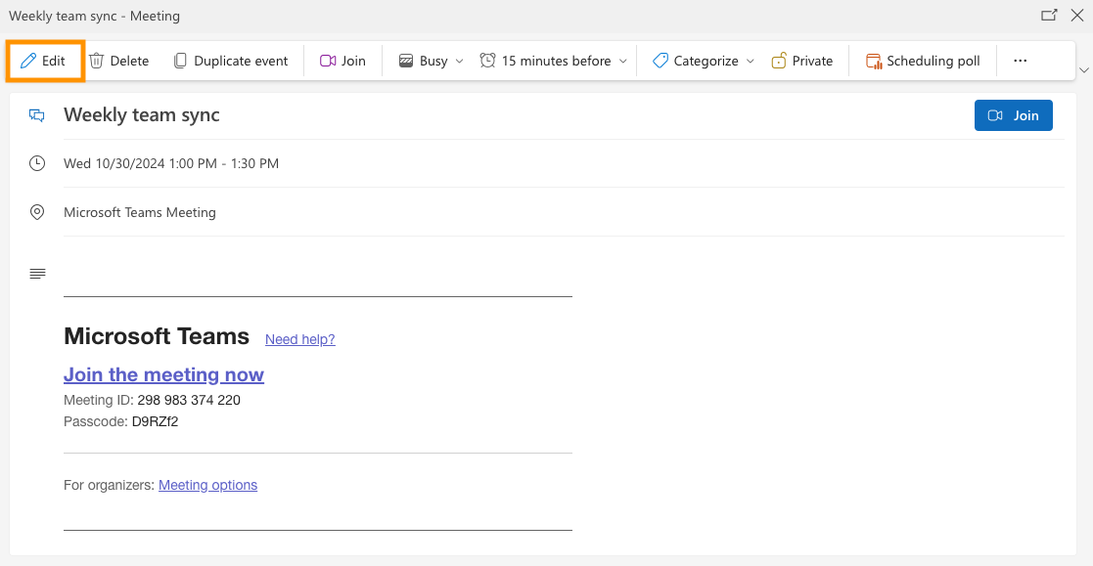The height and width of the screenshot is (566, 1093).
Task: Pop out the meeting window
Action: 1049,16
